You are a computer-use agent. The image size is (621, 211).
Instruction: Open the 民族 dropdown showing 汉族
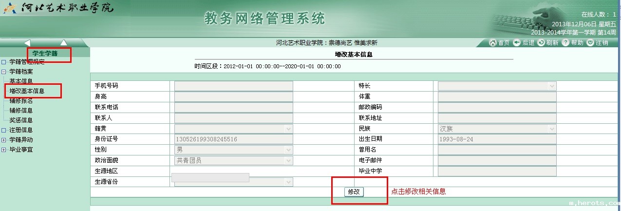click(551, 129)
